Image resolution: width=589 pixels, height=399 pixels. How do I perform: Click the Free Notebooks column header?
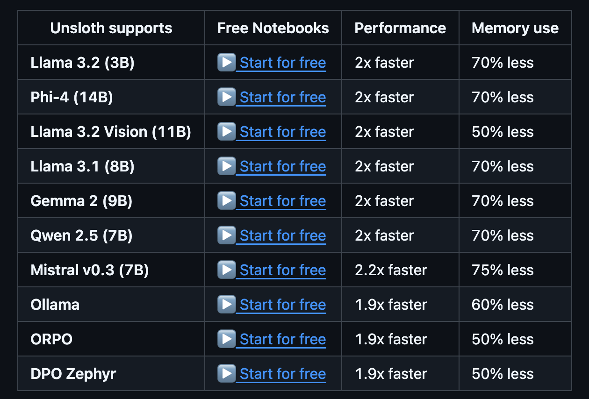[273, 28]
